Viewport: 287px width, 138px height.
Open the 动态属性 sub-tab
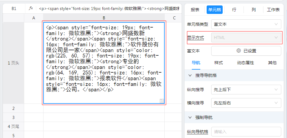tap(245, 63)
